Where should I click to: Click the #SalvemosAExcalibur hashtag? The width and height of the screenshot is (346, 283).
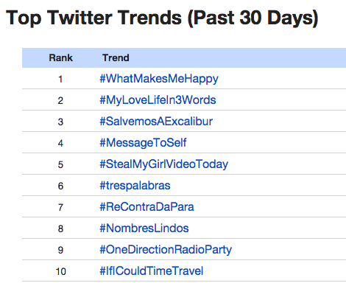(x=156, y=122)
